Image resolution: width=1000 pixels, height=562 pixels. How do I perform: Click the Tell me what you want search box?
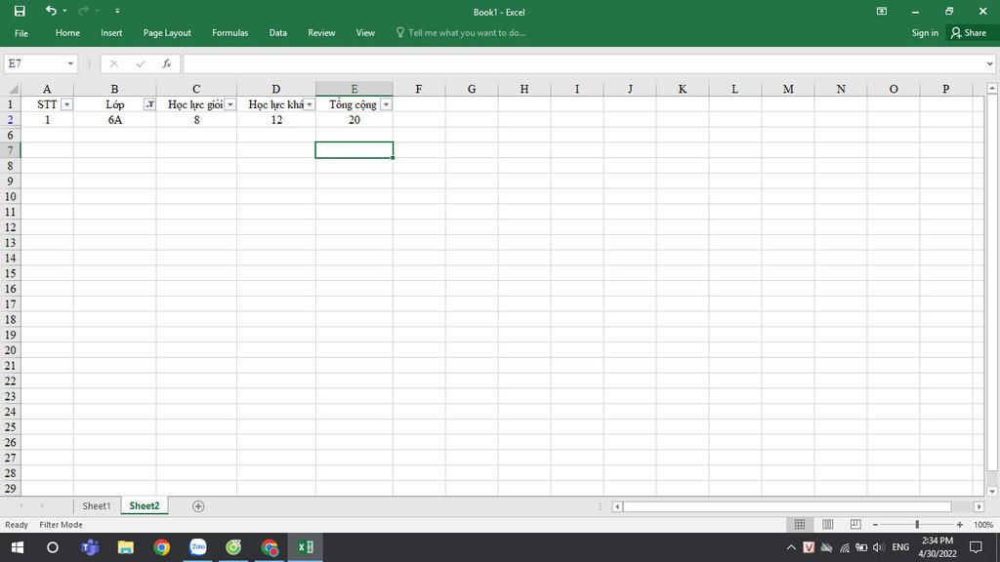tap(461, 33)
